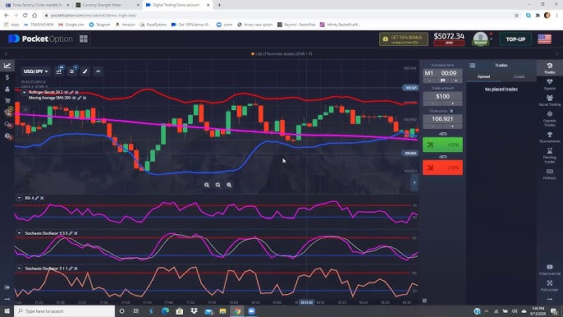Collapse the Stochastic Oscillator 5 3 3 pane
This screenshot has width=563, height=317.
pyautogui.click(x=20, y=233)
